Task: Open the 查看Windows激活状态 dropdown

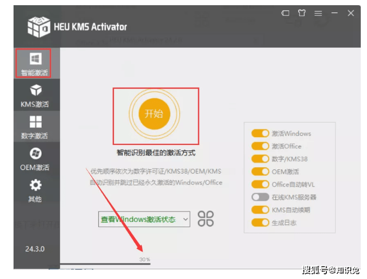Action: pos(144,219)
